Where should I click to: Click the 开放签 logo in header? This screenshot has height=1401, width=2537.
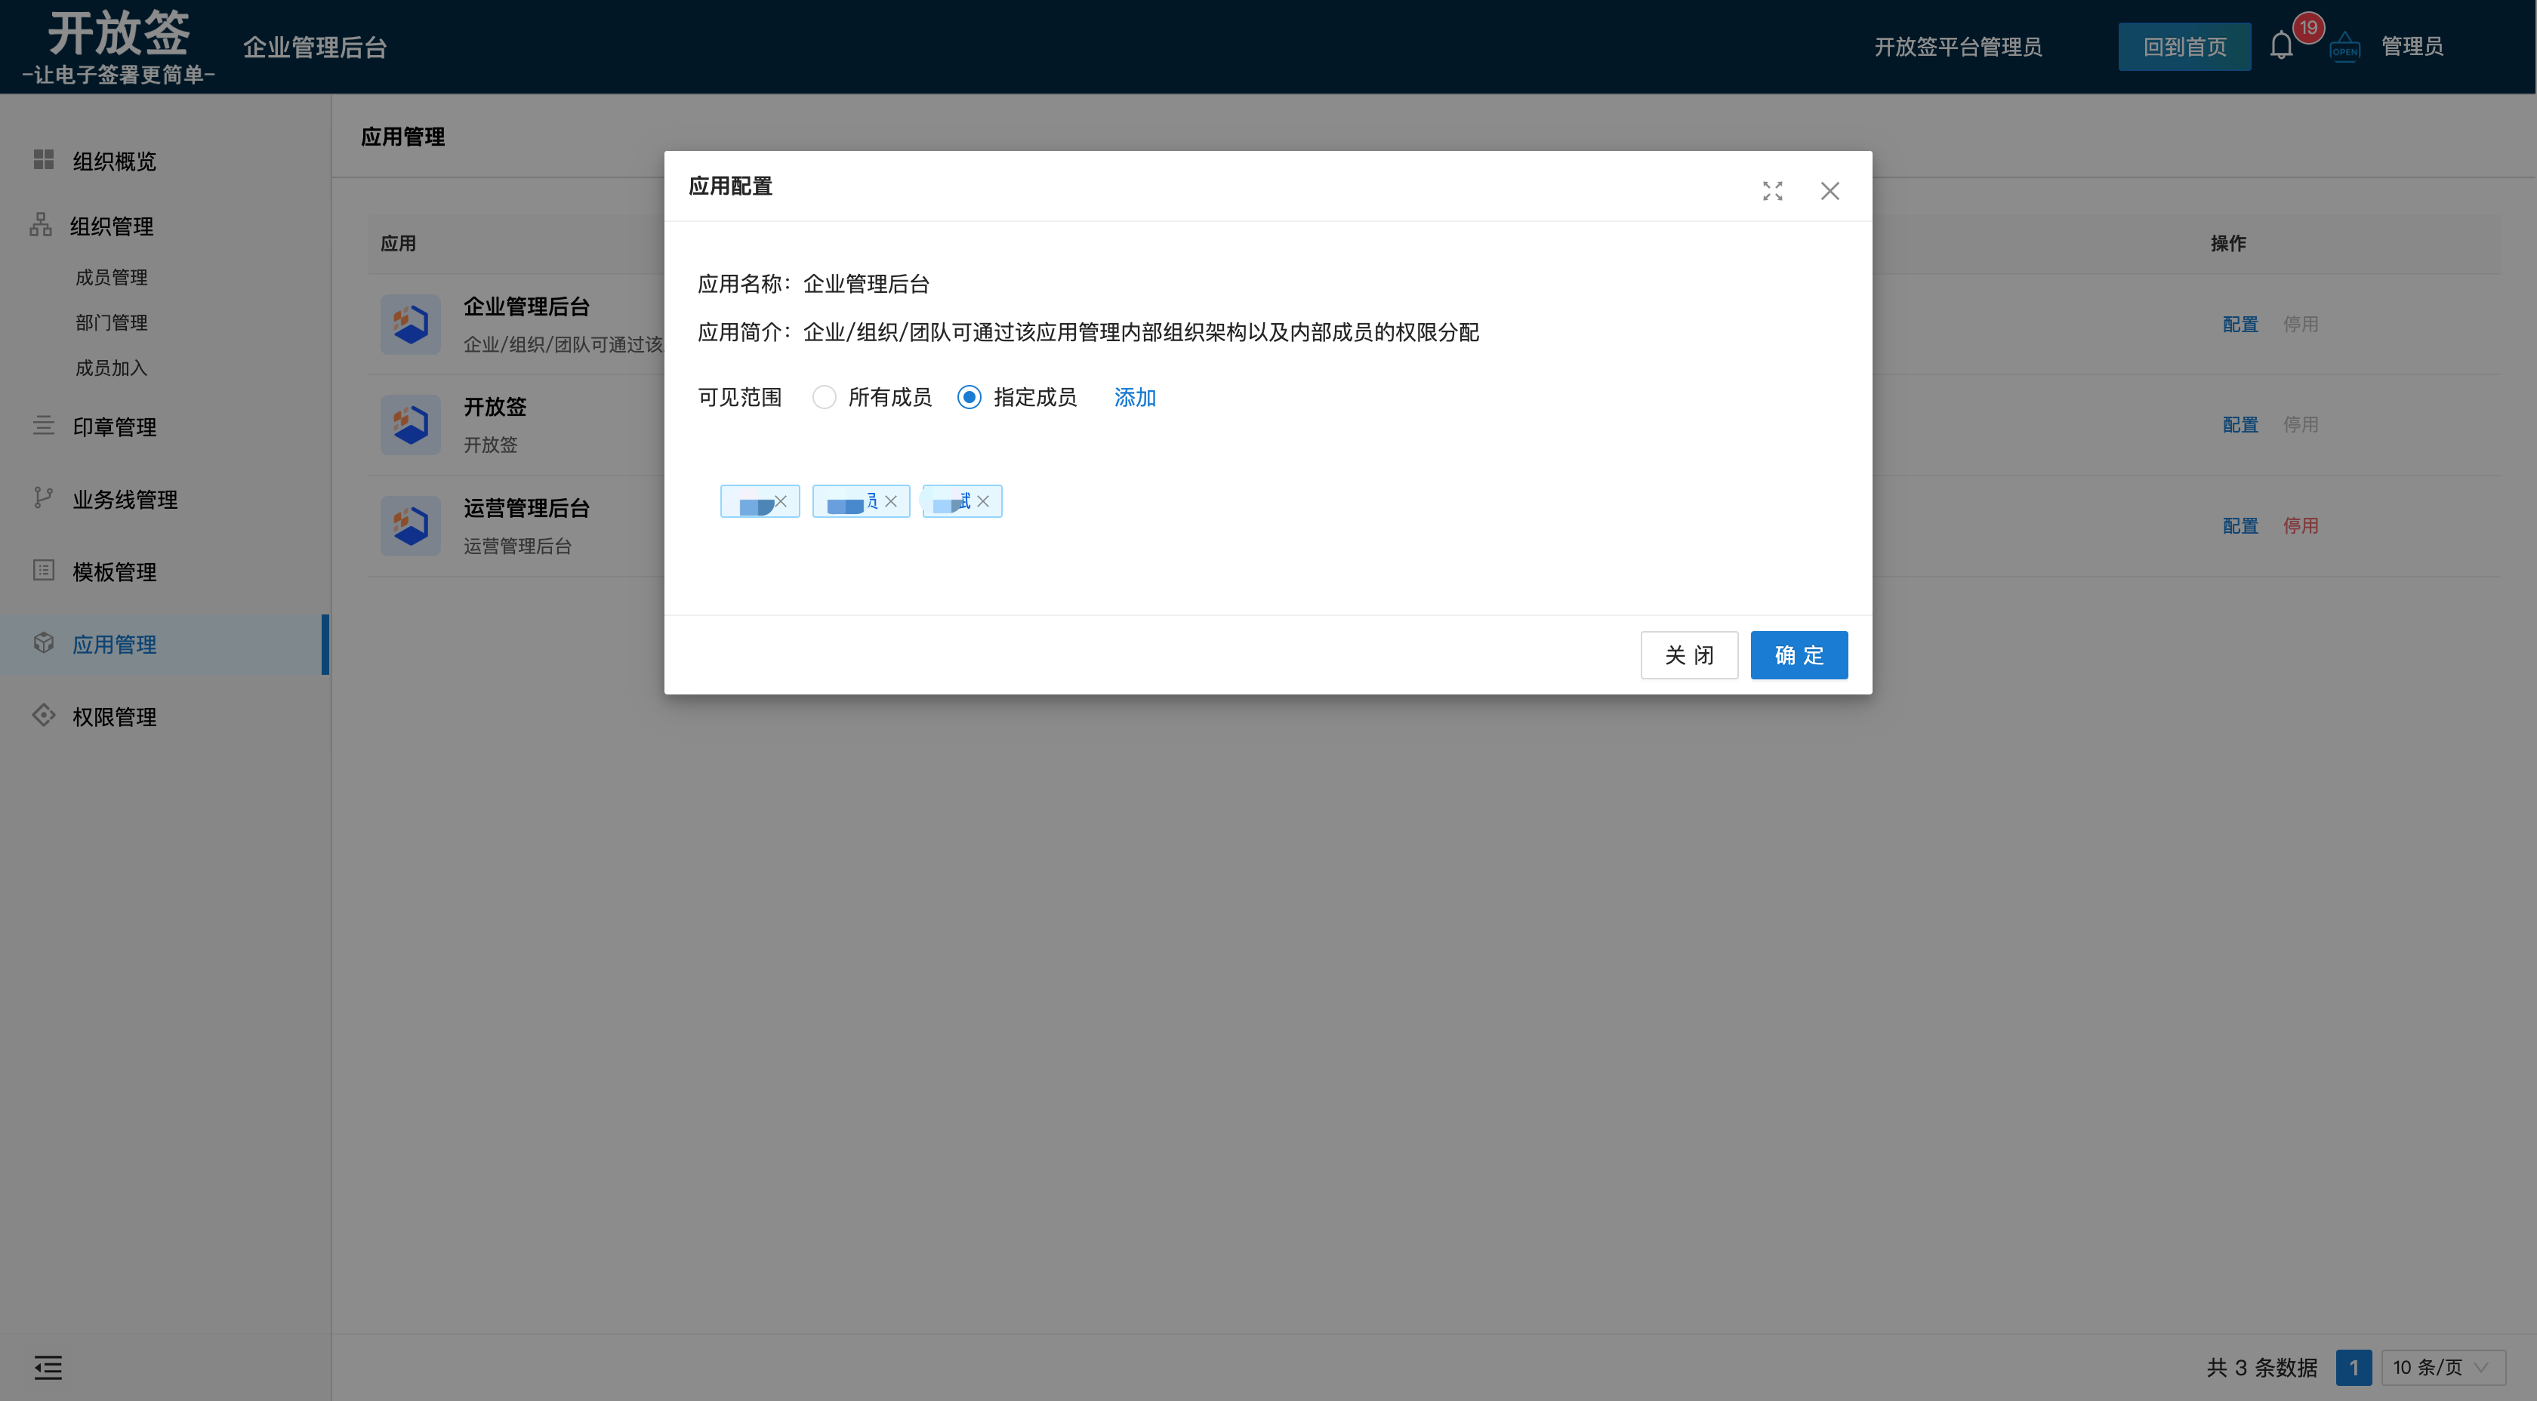click(x=119, y=46)
